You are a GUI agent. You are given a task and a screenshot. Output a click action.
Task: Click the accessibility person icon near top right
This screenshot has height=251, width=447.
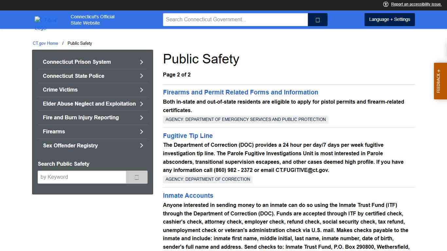click(386, 4)
